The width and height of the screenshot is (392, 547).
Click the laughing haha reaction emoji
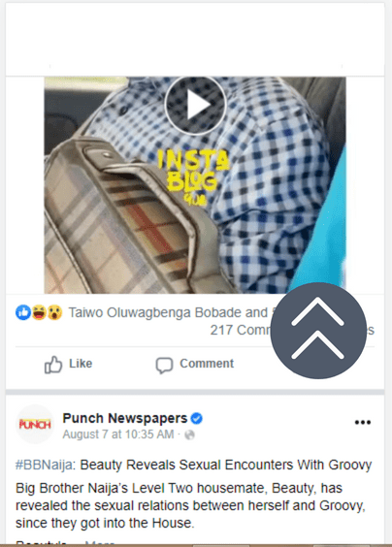[39, 312]
